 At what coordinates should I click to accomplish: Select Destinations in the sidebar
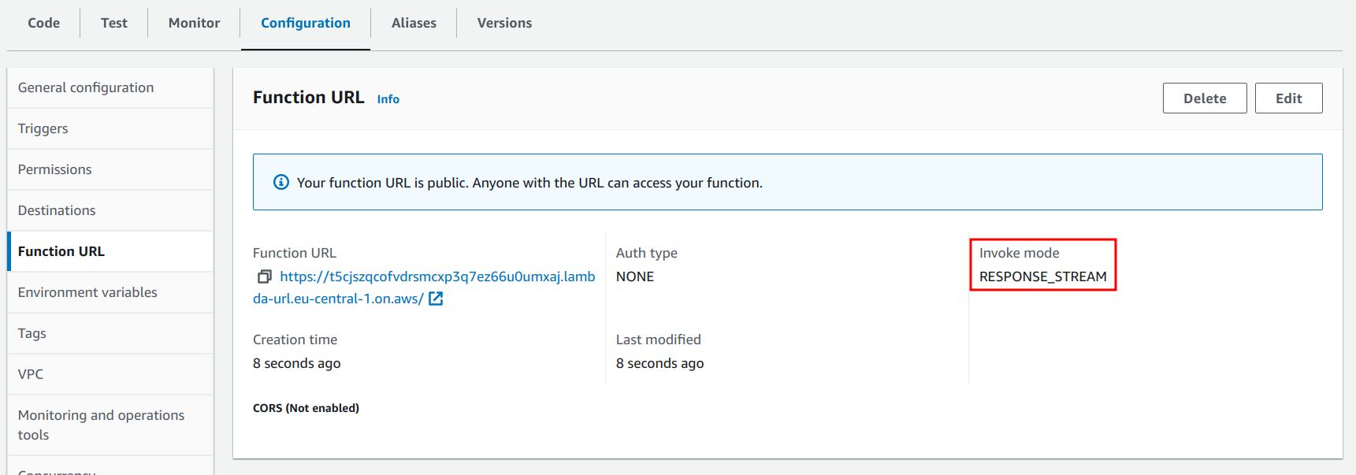(x=110, y=210)
